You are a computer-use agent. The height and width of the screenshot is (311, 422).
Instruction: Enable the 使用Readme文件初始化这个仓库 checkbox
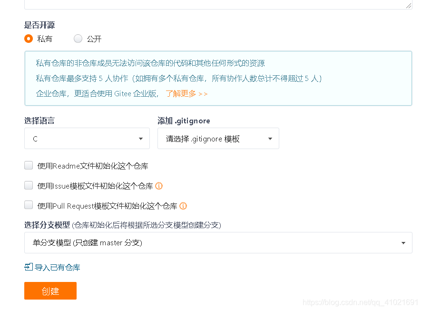[x=28, y=165]
